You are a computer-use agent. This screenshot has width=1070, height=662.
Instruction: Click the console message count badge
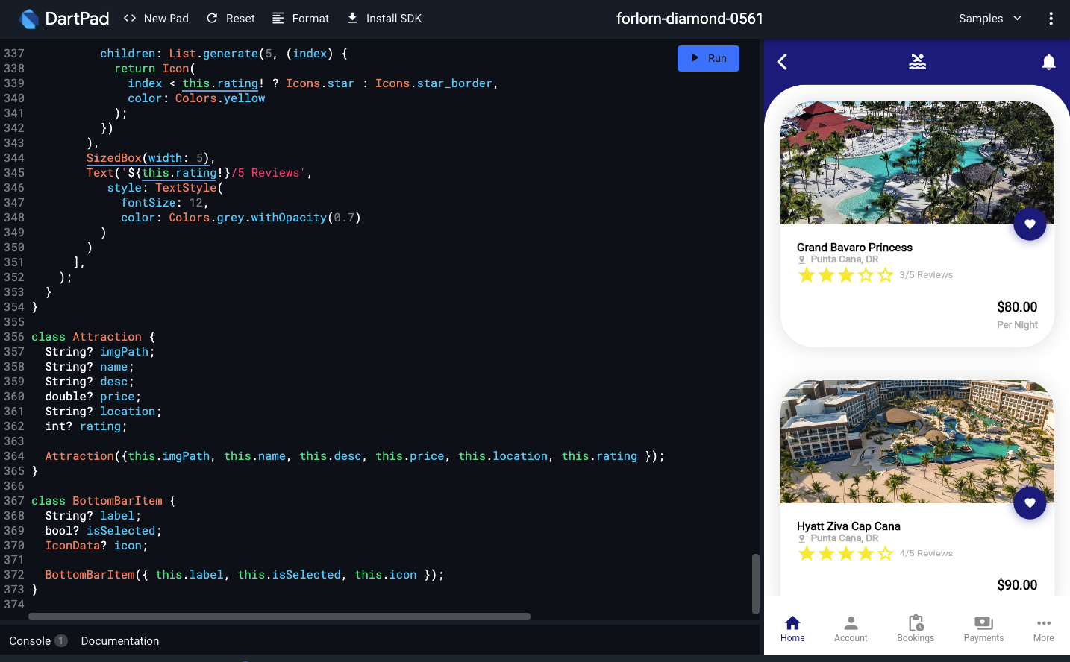pos(61,641)
